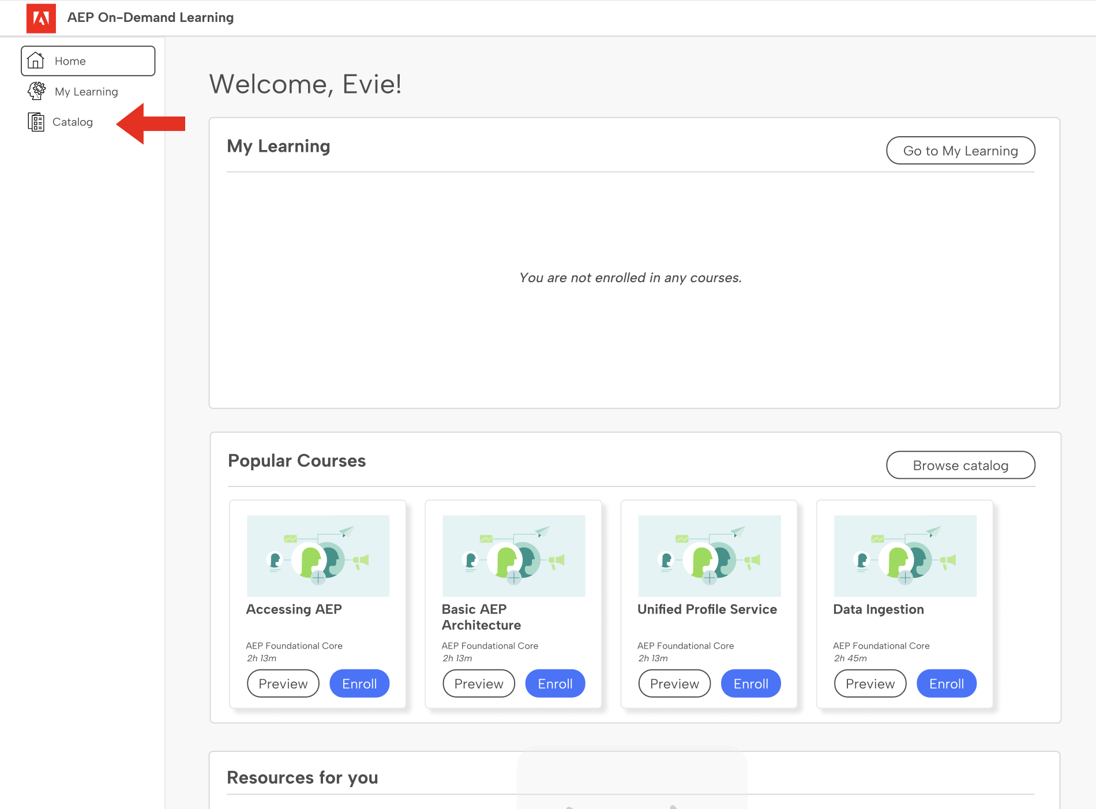Open the Unified Profile Service thumbnail

tap(710, 556)
